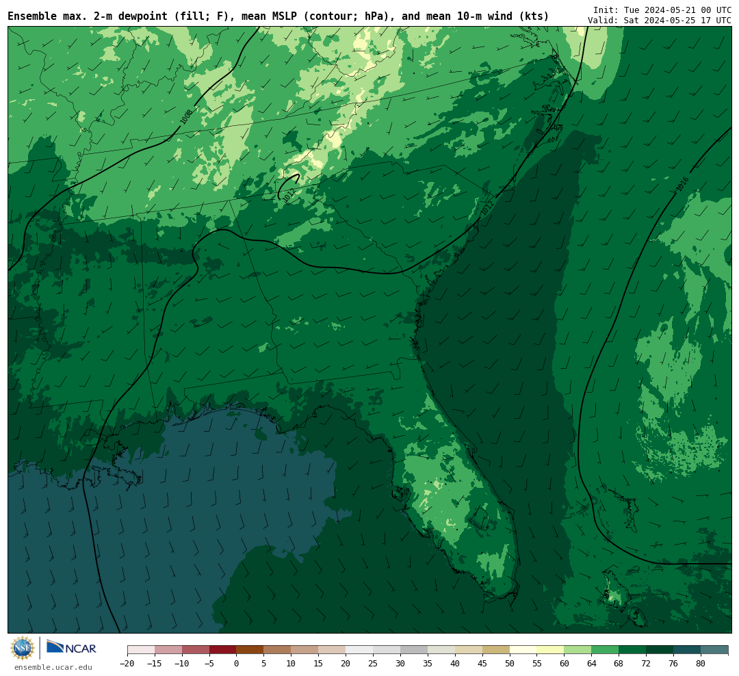
Task: Pick the dark red swatch between -5 and 0
Action: point(223,650)
